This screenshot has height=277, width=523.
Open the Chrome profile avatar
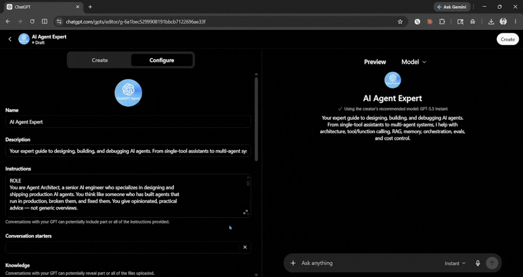click(x=503, y=22)
